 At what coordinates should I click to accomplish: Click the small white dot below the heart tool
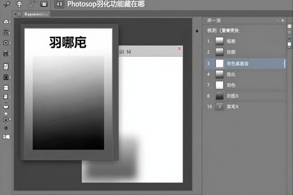[x=6, y=114]
